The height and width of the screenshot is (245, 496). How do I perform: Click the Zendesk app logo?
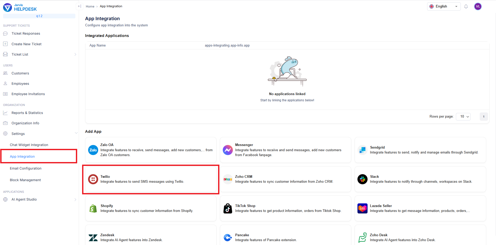[93, 238]
